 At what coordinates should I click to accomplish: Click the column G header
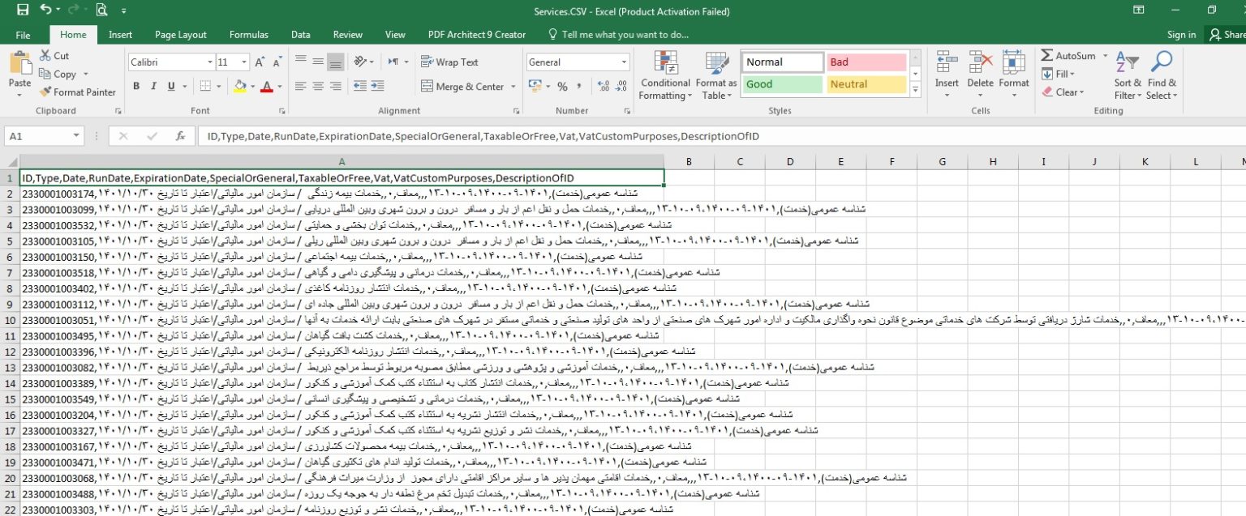[x=942, y=162]
